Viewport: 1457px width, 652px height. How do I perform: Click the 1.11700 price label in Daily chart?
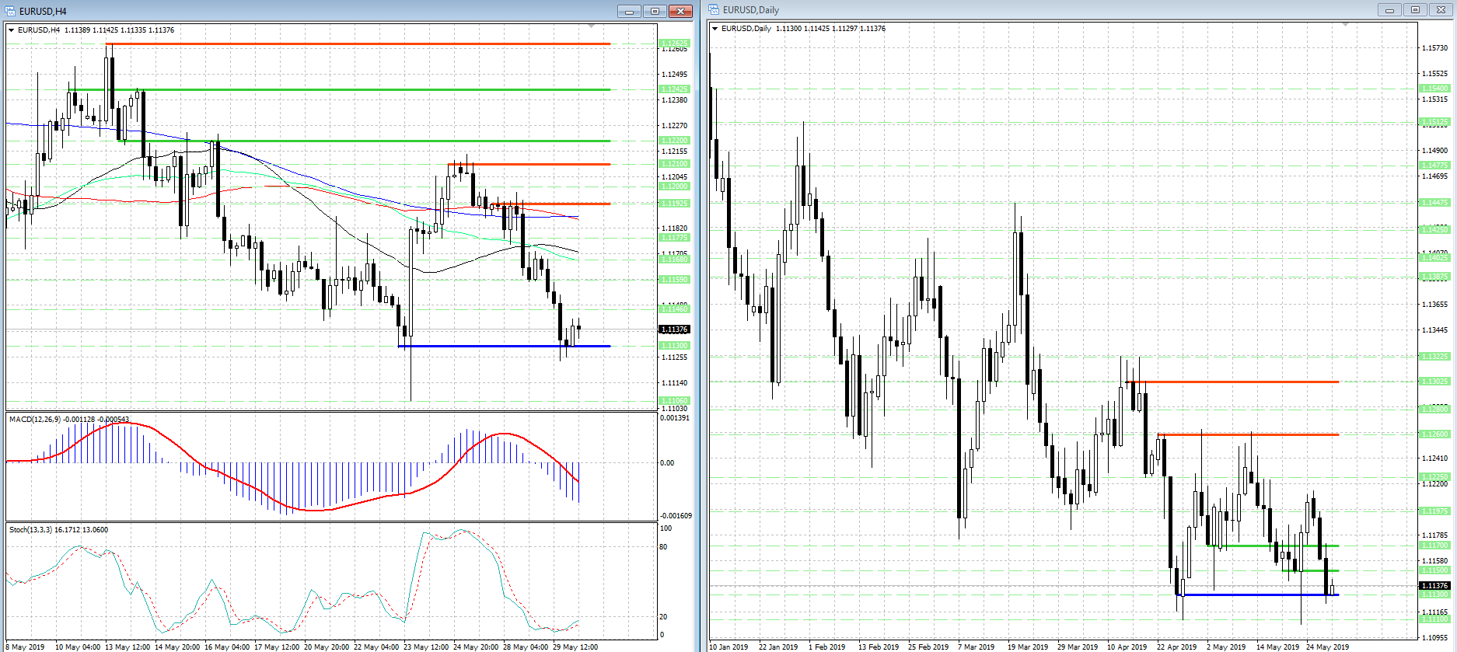coord(1434,546)
